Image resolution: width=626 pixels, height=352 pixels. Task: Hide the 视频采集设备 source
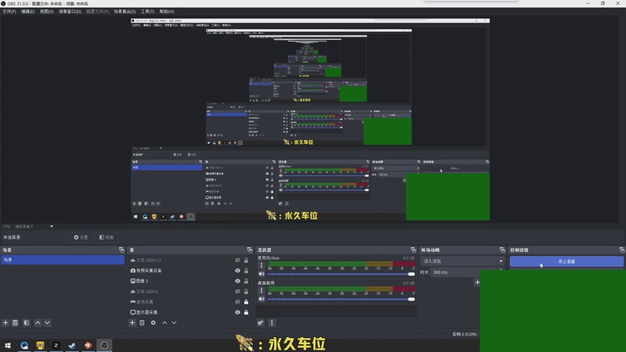[238, 271]
